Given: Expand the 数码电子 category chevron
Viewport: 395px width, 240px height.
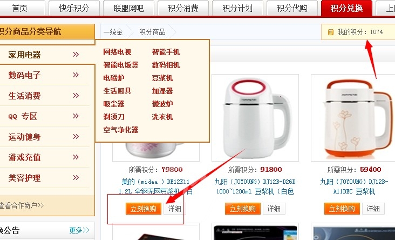Looking at the screenshot, I should click(x=76, y=75).
